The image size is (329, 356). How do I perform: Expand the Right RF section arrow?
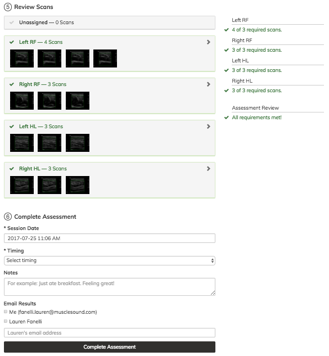(209, 84)
